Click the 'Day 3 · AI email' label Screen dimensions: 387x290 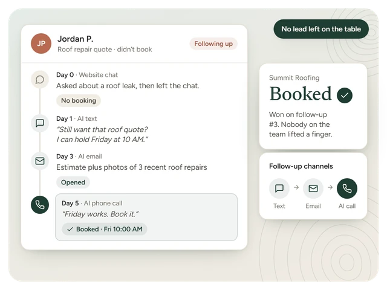pos(79,156)
